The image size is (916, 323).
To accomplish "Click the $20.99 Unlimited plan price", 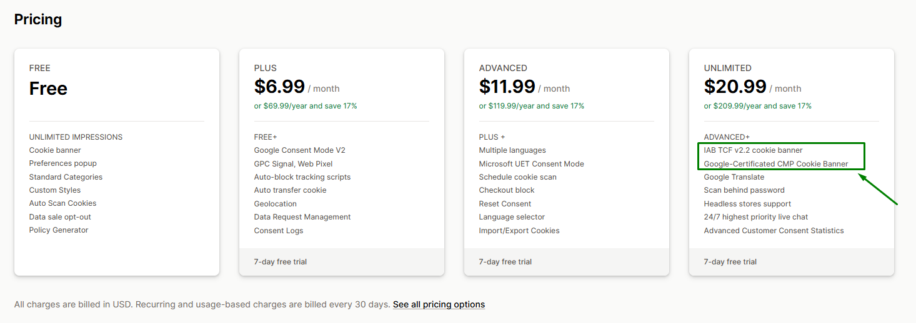I will click(x=735, y=87).
